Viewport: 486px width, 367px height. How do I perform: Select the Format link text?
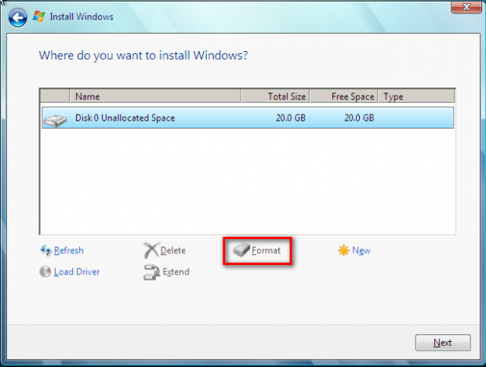(x=266, y=250)
